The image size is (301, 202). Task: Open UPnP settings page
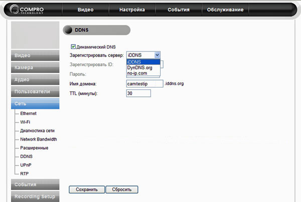pos(26,165)
